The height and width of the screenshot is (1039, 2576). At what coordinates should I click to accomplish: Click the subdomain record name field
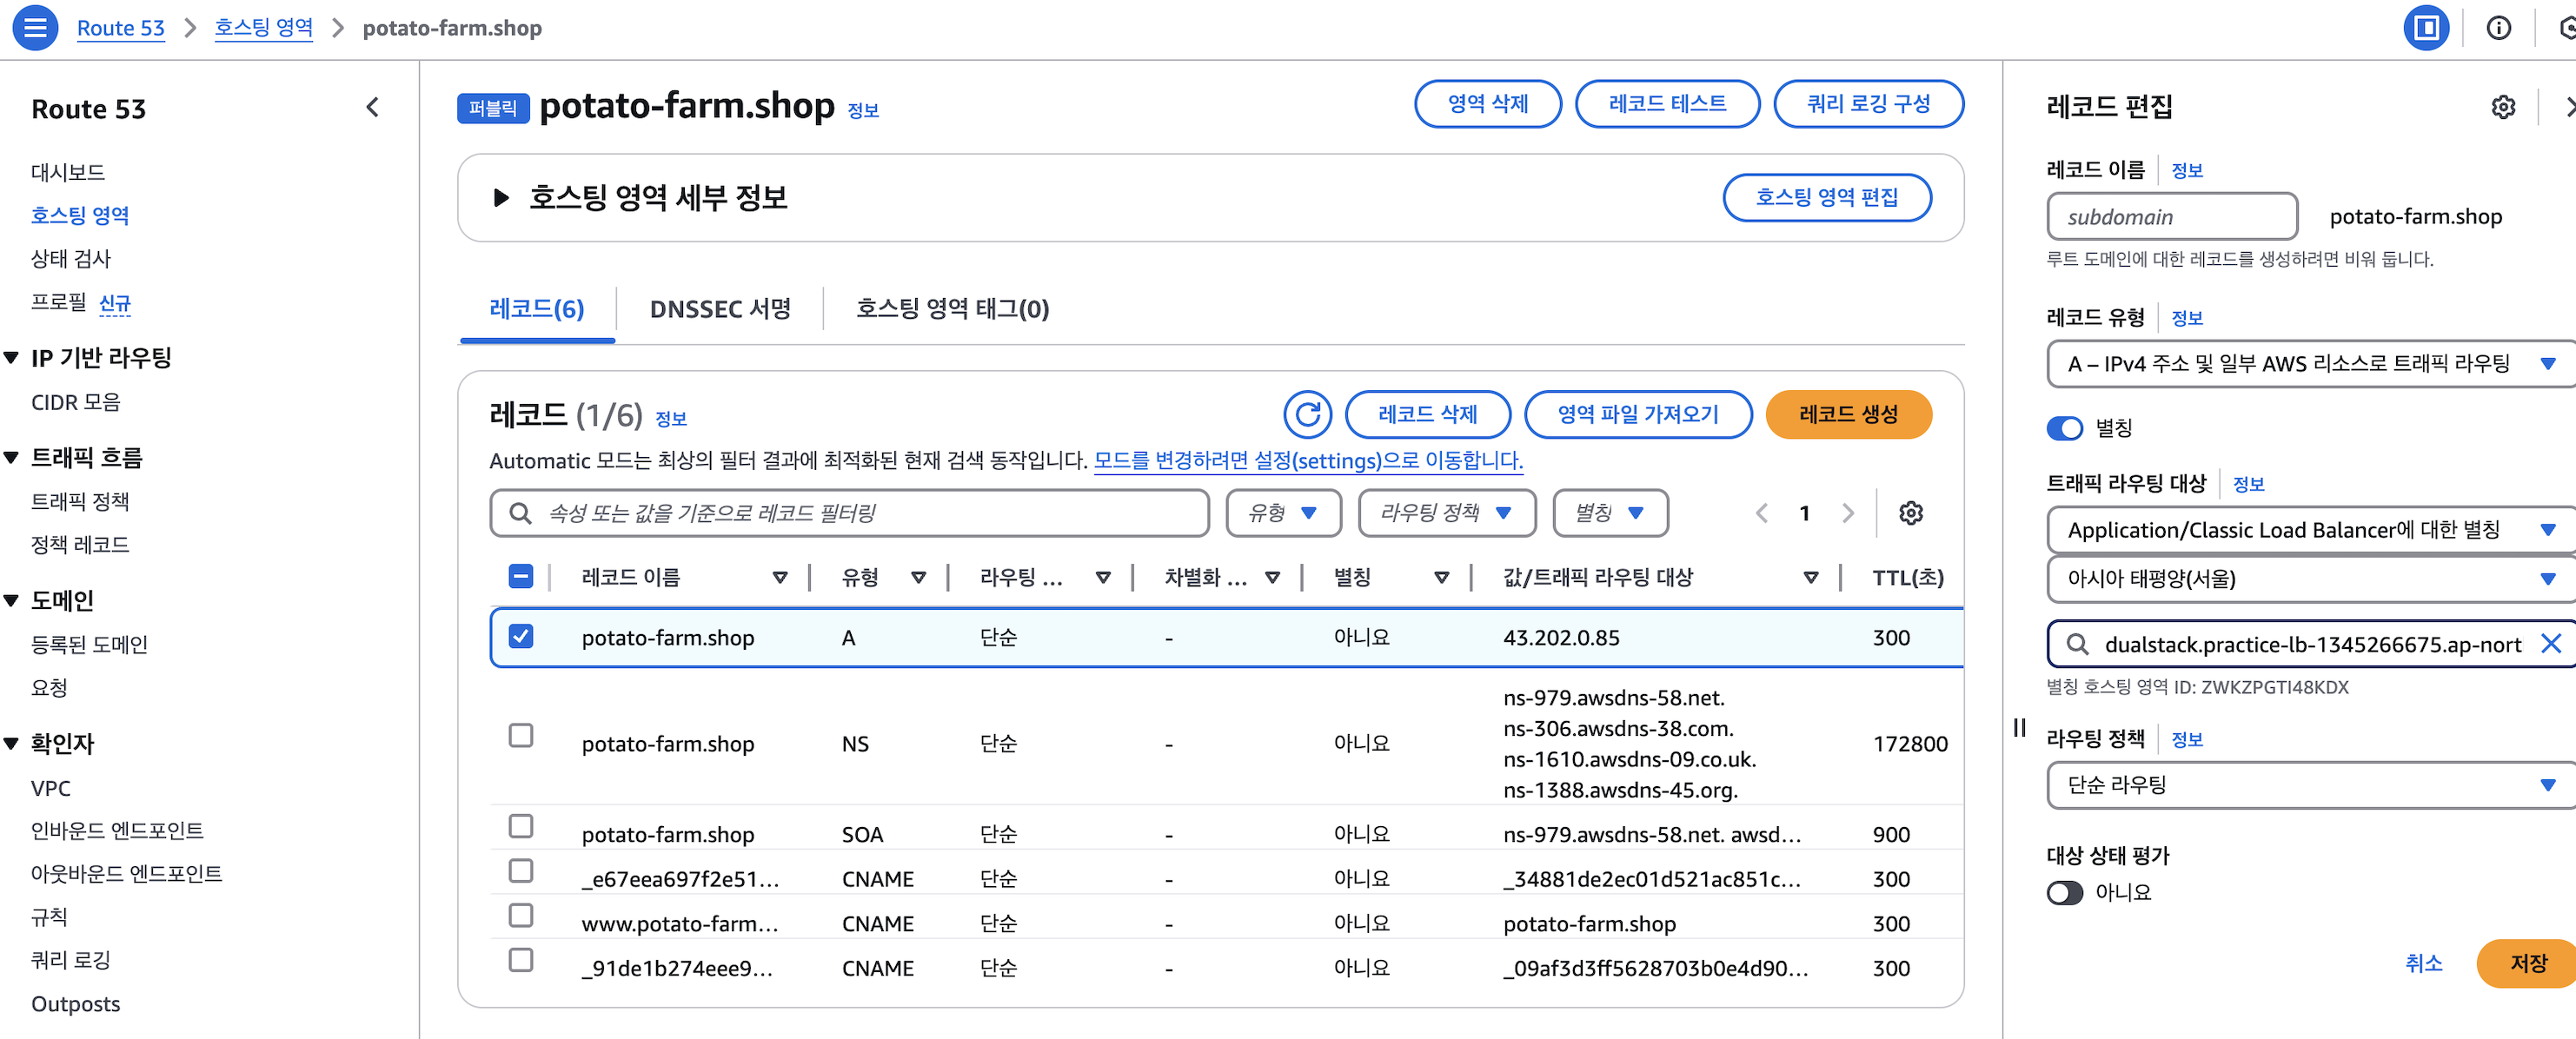click(2171, 217)
